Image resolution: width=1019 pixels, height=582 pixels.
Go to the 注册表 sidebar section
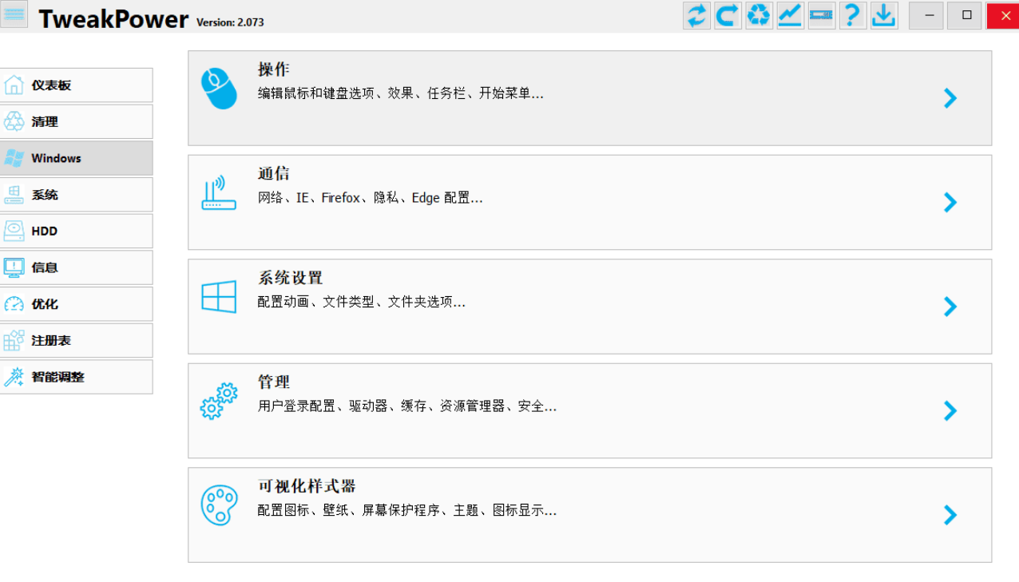(77, 340)
